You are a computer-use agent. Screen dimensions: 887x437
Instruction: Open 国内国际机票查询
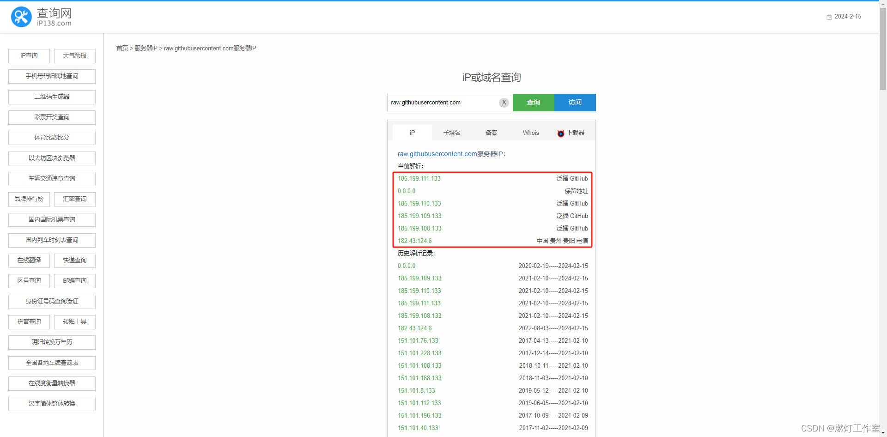(x=52, y=220)
